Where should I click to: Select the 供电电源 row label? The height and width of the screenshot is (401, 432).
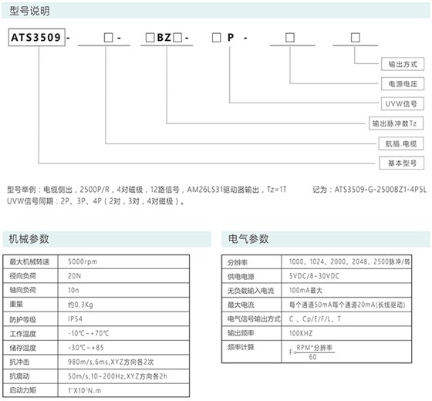(241, 277)
